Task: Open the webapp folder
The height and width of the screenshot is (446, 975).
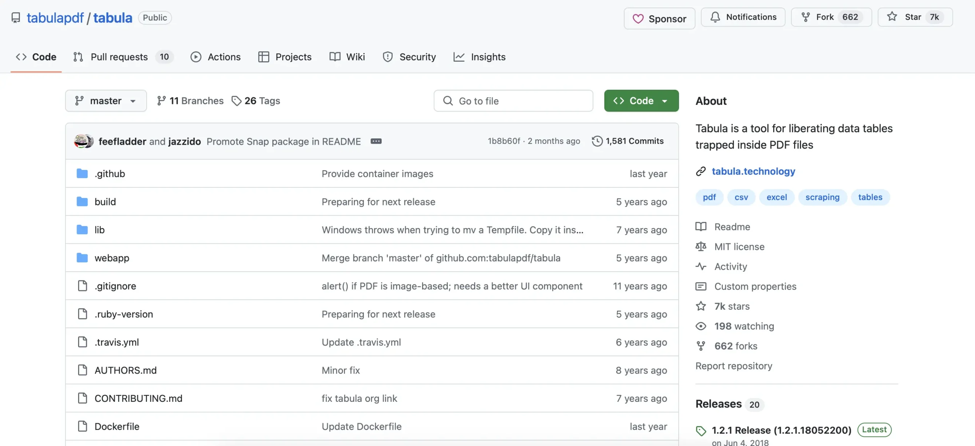Action: [x=112, y=258]
